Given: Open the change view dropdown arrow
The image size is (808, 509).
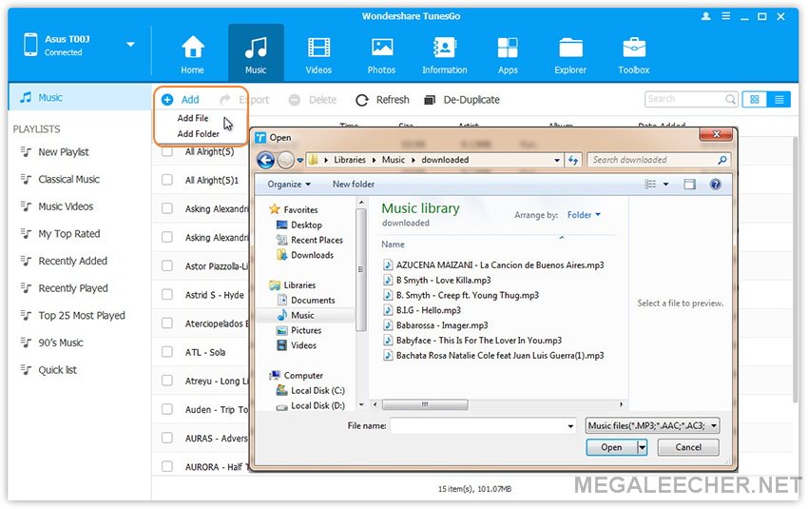Looking at the screenshot, I should point(665,185).
